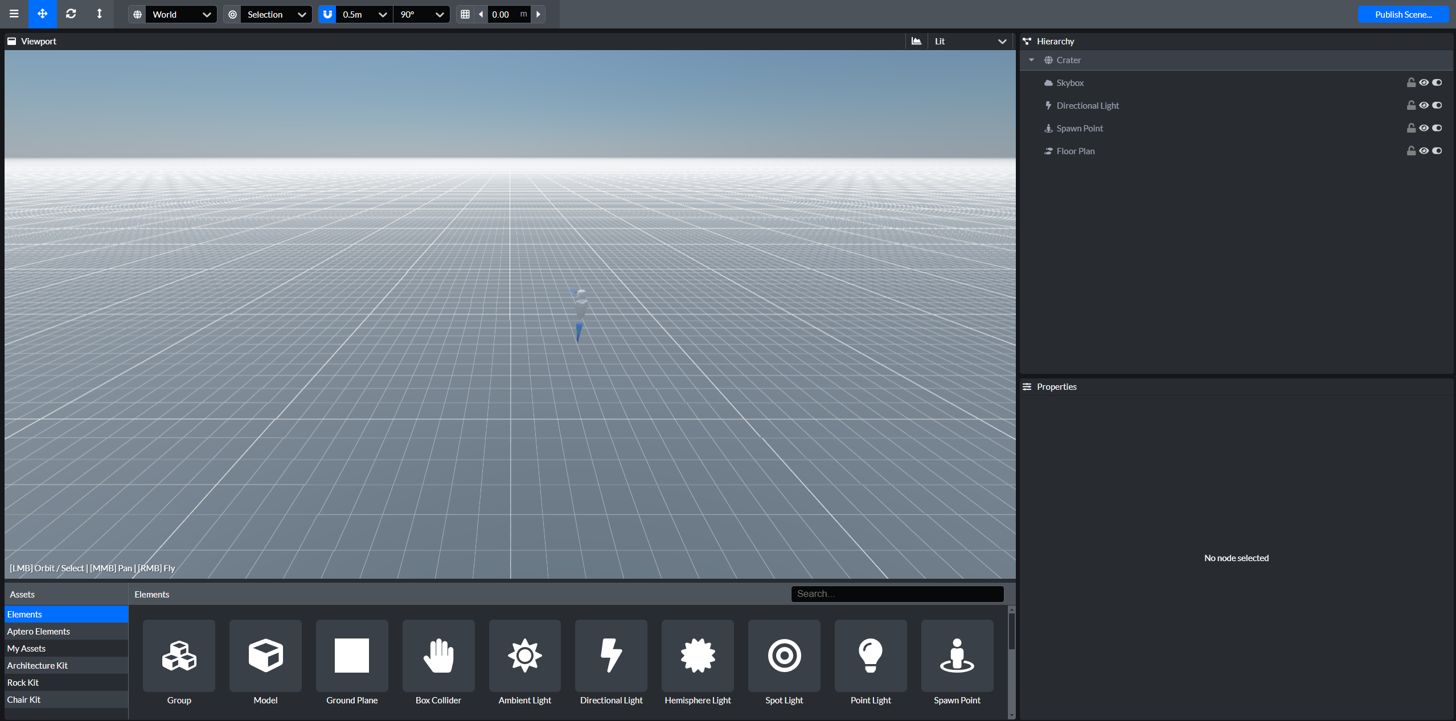Toggle the viewport stats chart icon
Image resolution: width=1456 pixels, height=721 pixels.
coord(916,41)
